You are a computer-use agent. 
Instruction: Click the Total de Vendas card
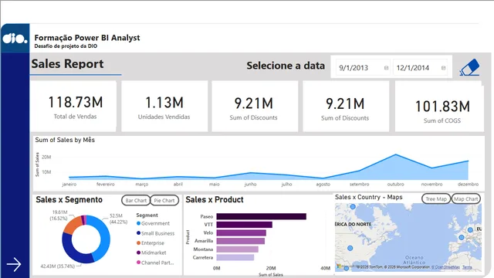pos(73,107)
